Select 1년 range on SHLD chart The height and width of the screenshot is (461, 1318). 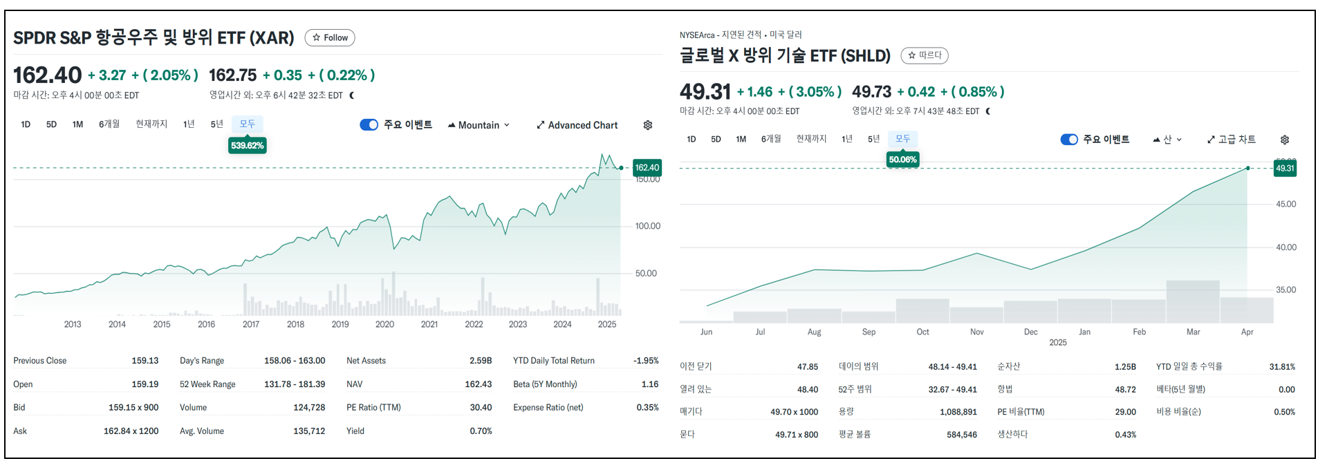point(847,139)
